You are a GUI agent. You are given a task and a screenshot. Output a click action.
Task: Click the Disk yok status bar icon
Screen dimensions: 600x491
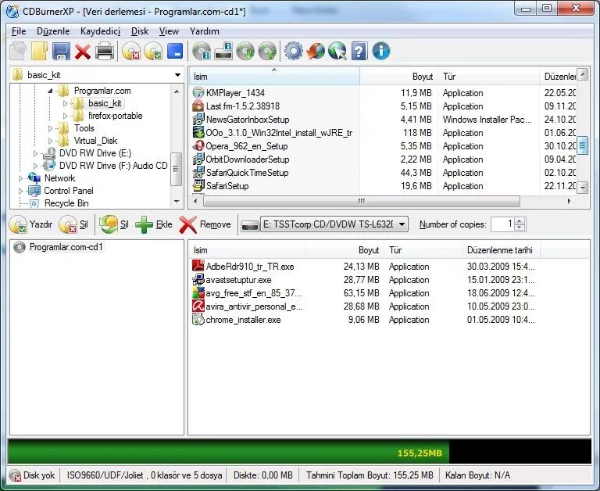click(x=16, y=475)
